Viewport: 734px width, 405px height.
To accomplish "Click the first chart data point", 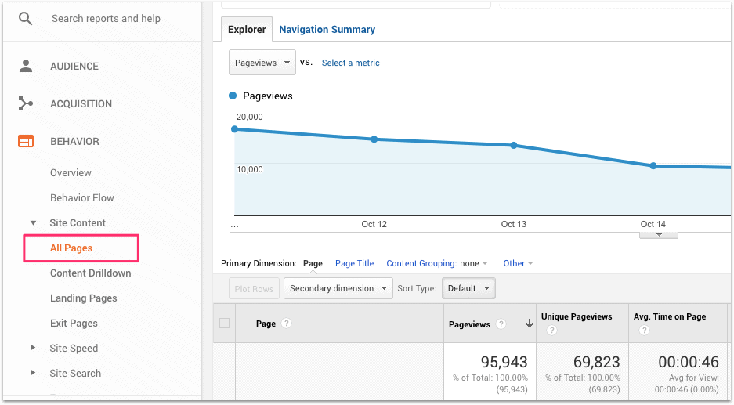I will point(235,129).
